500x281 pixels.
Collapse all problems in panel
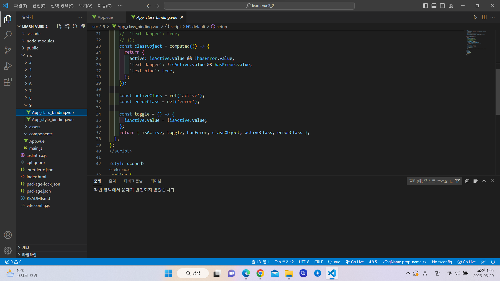(x=467, y=181)
